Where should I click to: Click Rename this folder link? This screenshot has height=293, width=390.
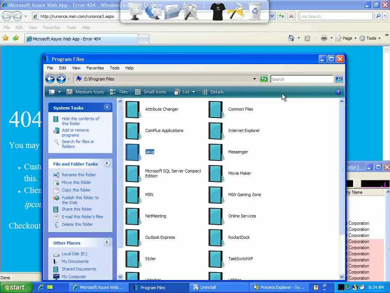point(79,175)
